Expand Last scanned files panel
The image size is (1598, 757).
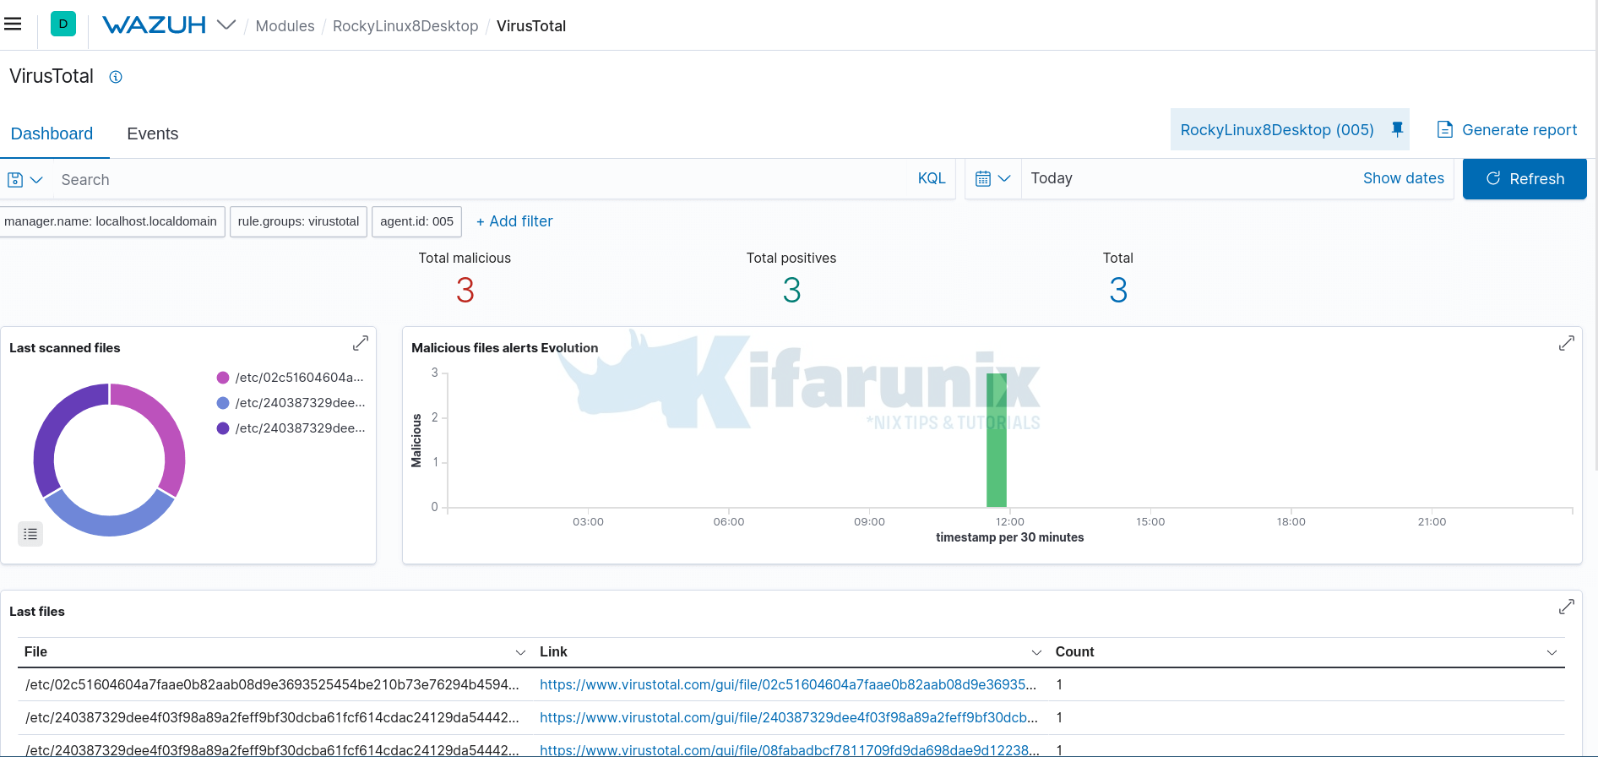[361, 343]
